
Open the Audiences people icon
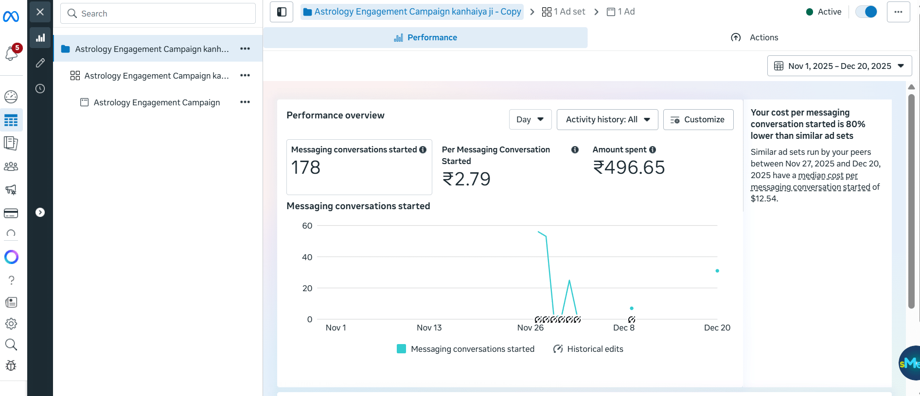(x=11, y=166)
